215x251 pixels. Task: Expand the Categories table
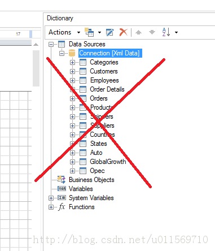(x=72, y=62)
